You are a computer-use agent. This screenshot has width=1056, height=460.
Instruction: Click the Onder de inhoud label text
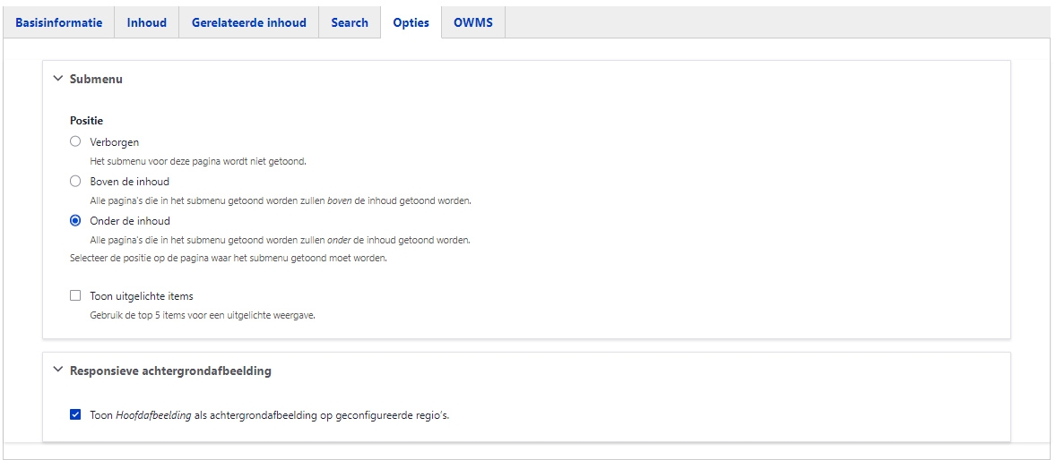click(130, 221)
